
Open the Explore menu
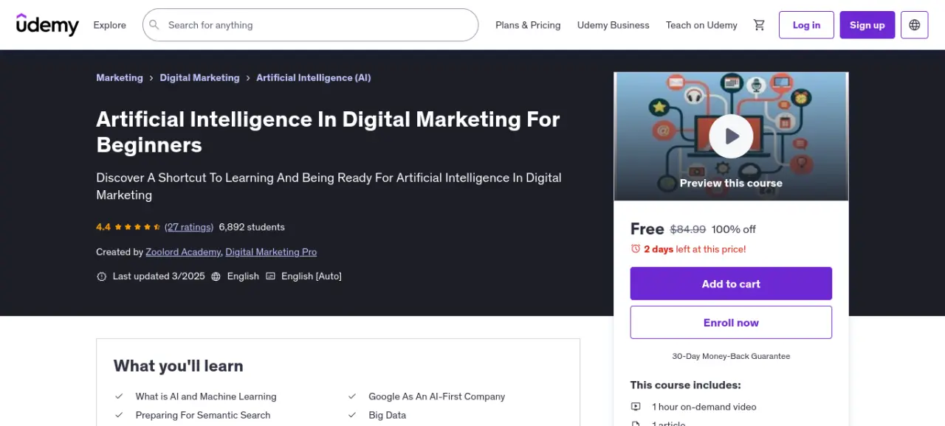pos(109,25)
